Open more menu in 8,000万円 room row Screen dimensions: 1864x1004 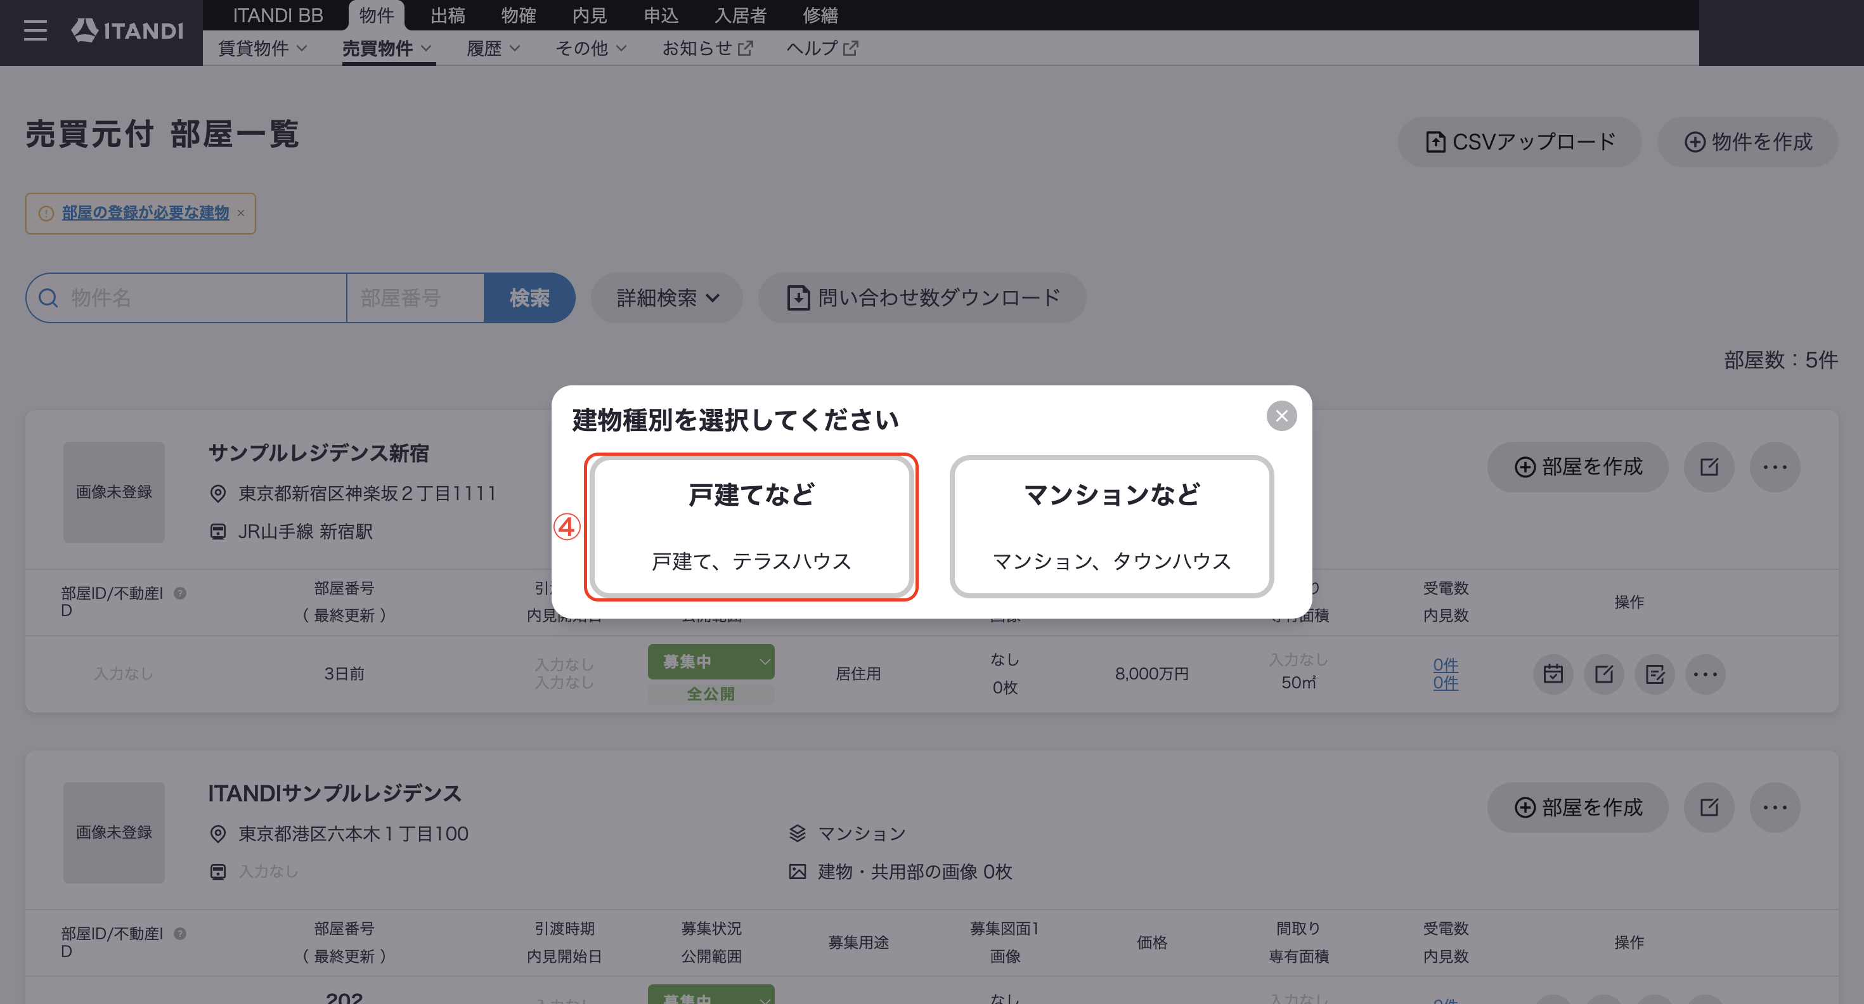point(1705,674)
